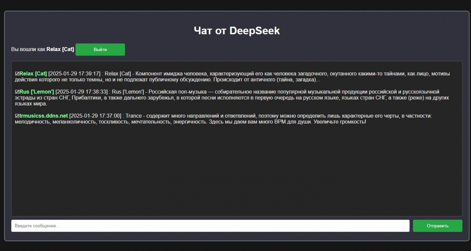
Task: Click the green Выйти logout button
Action: [x=100, y=50]
